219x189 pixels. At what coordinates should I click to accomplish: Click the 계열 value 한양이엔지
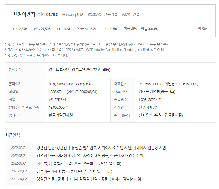(57, 99)
